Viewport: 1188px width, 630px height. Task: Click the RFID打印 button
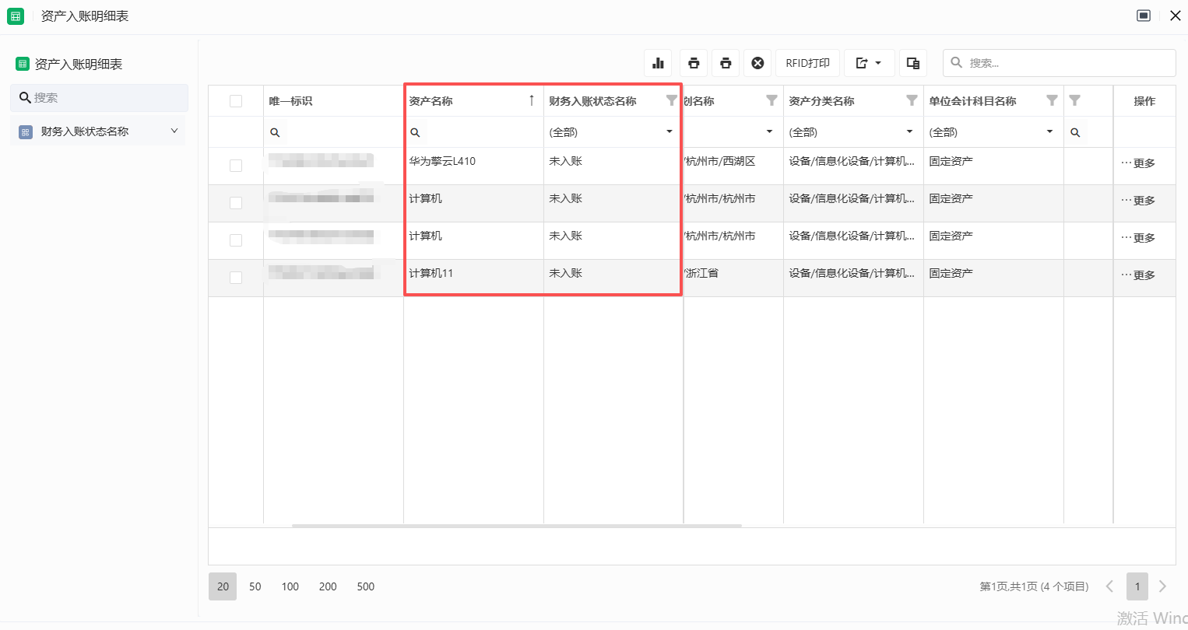point(807,63)
